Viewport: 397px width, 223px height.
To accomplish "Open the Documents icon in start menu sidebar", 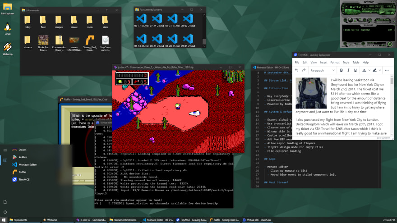I will pyautogui.click(x=5, y=202).
